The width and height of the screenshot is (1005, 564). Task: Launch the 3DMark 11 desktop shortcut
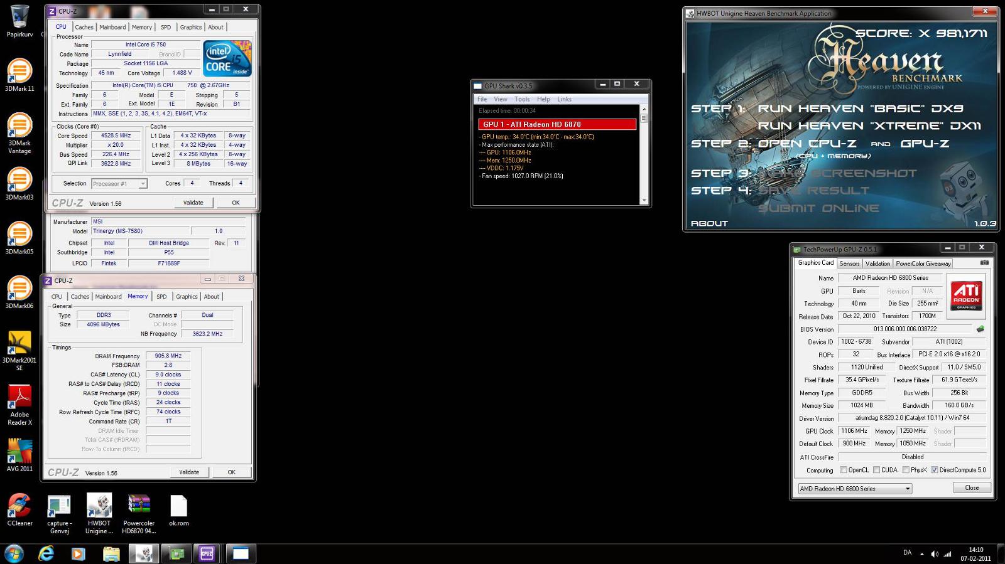point(19,74)
